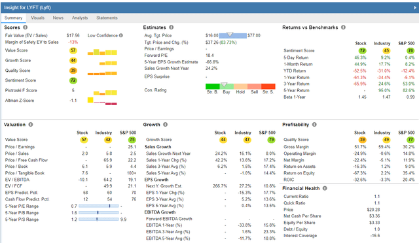Click the Value Score 57 badge in Scores
This screenshot has height=243, width=419.
click(73, 50)
